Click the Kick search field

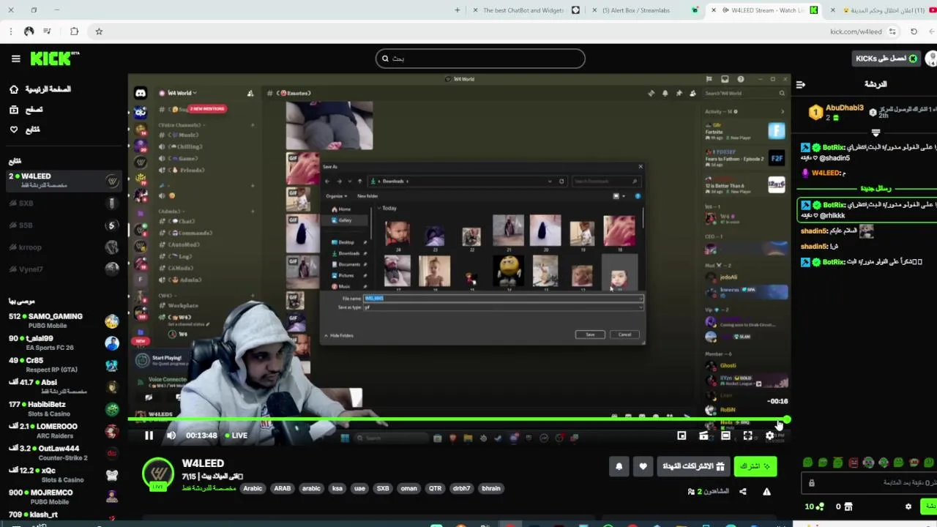[480, 59]
